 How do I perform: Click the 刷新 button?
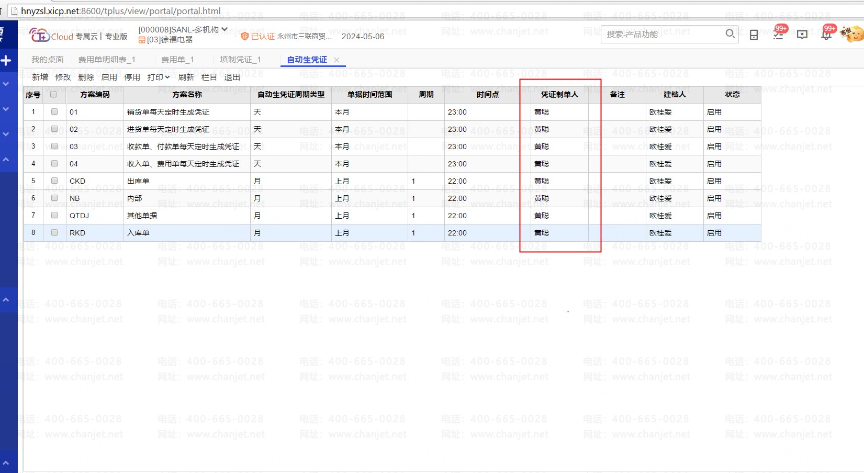coord(186,77)
